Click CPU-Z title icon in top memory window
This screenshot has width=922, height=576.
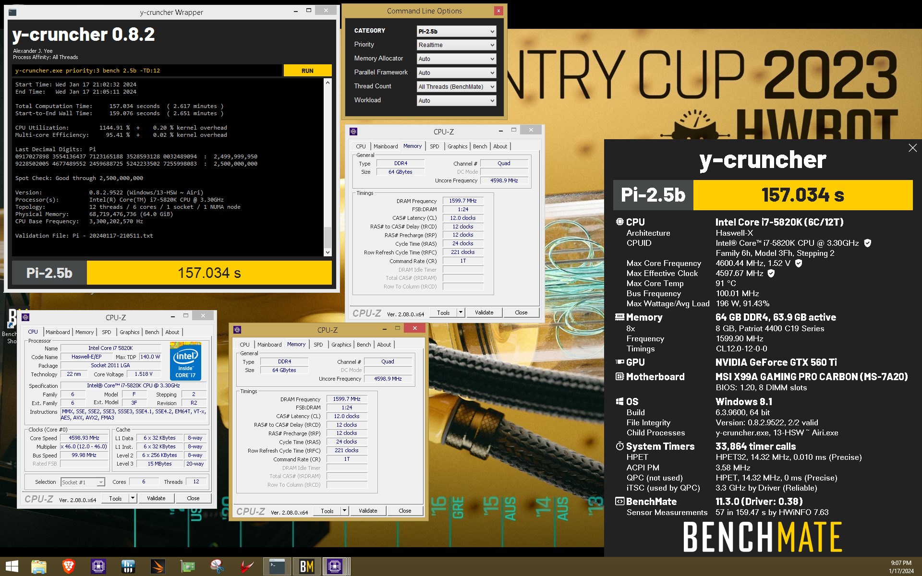point(353,131)
